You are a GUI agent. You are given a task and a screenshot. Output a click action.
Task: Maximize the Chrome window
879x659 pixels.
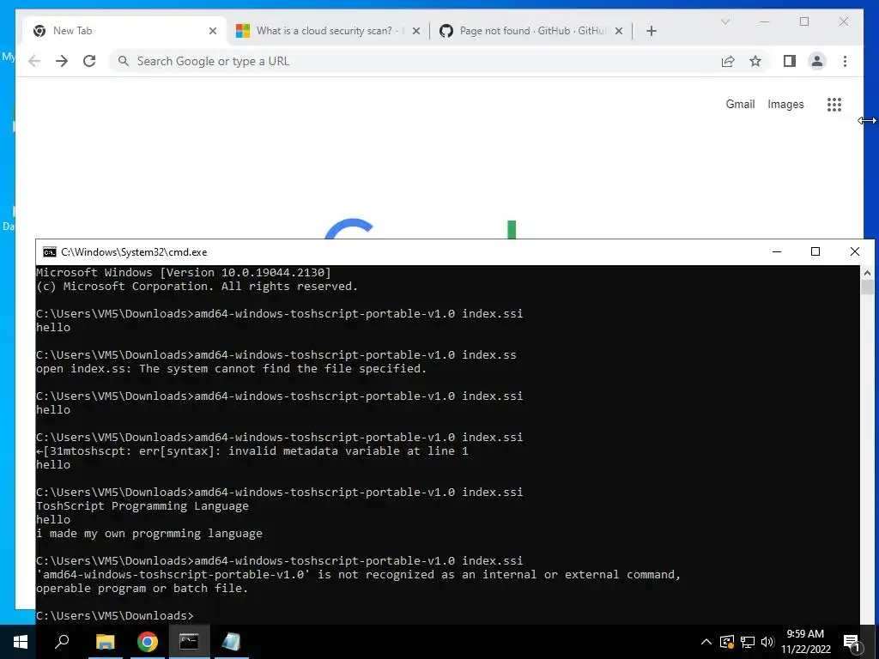[803, 21]
